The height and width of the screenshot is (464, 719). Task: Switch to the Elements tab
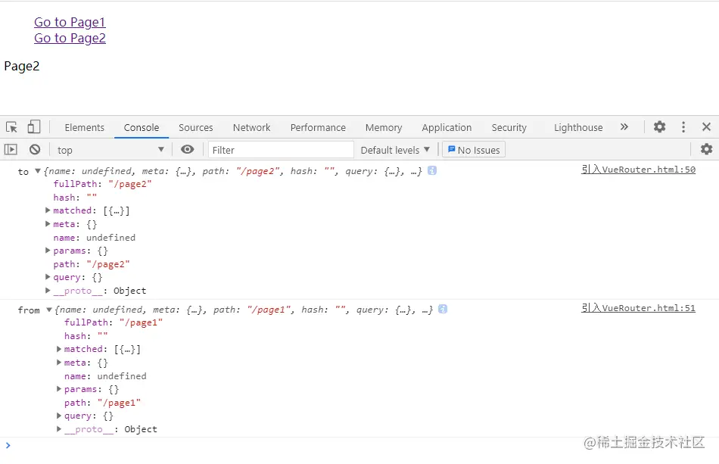click(84, 127)
